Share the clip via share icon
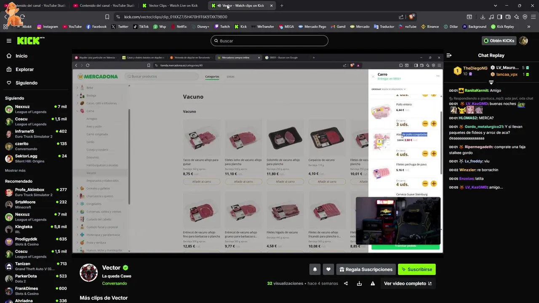The width and height of the screenshot is (539, 303). pyautogui.click(x=346, y=284)
